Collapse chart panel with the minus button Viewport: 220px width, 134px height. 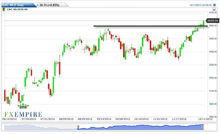(214, 9)
